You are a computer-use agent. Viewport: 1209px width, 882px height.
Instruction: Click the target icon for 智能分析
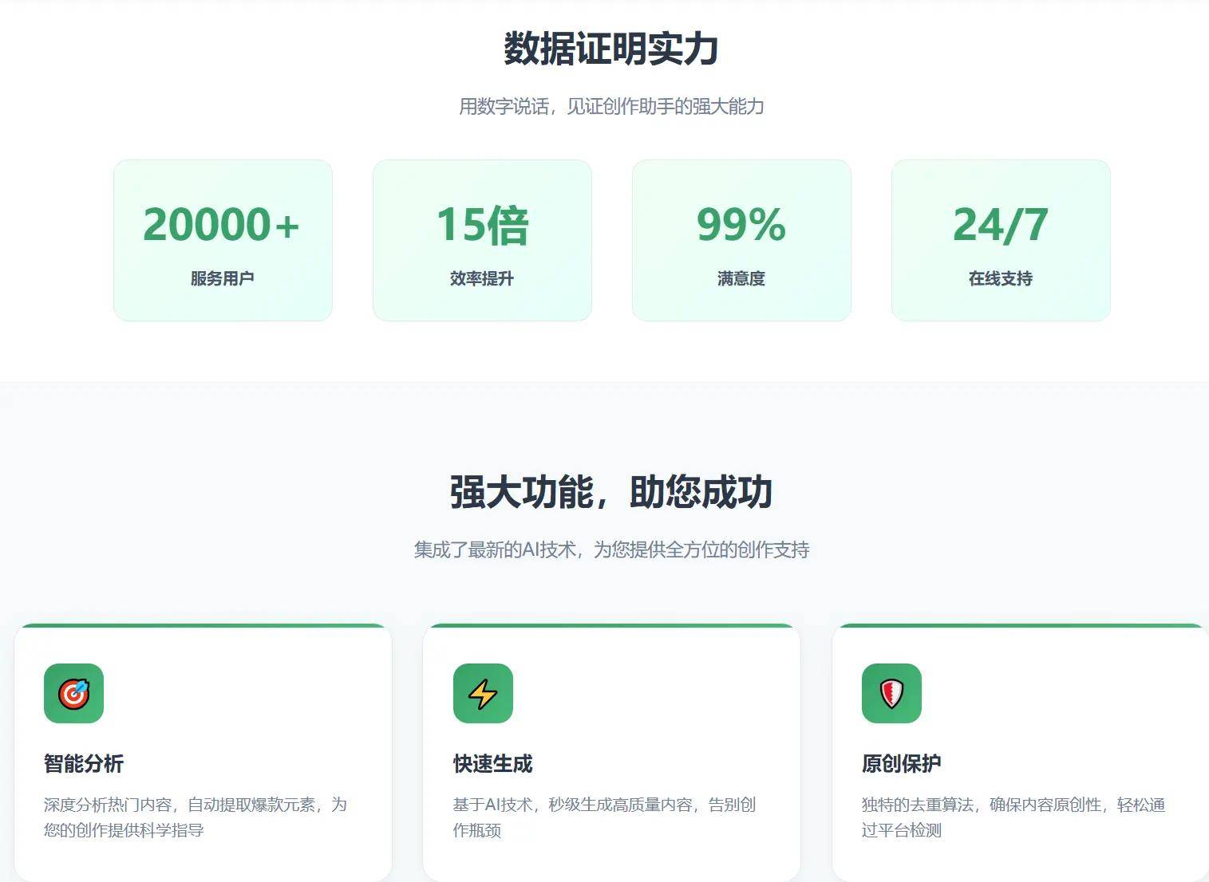point(73,693)
